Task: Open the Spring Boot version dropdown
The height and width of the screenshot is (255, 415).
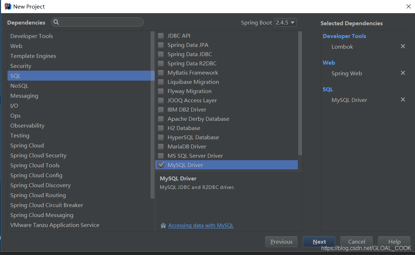Action: coord(285,22)
